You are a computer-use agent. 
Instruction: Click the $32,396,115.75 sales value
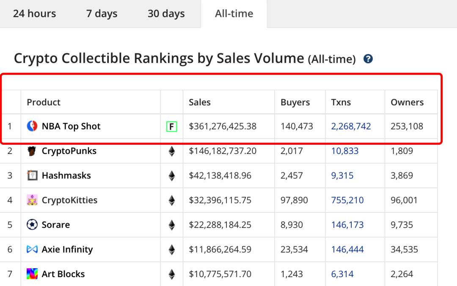pos(220,200)
